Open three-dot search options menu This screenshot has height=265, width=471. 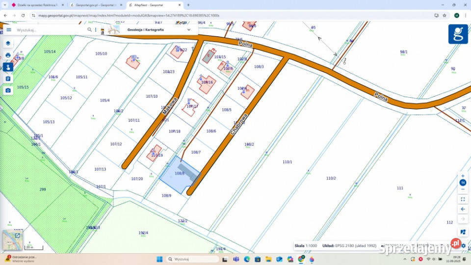[96, 29]
